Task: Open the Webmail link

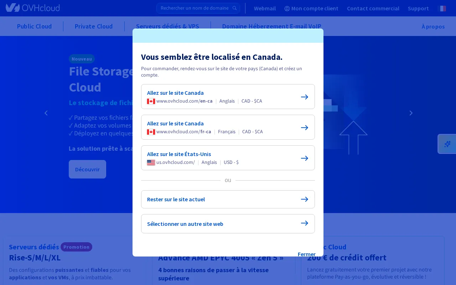Action: coord(265,9)
